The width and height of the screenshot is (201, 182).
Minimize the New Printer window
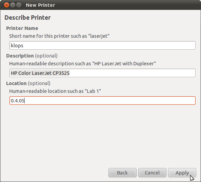coord(13,5)
